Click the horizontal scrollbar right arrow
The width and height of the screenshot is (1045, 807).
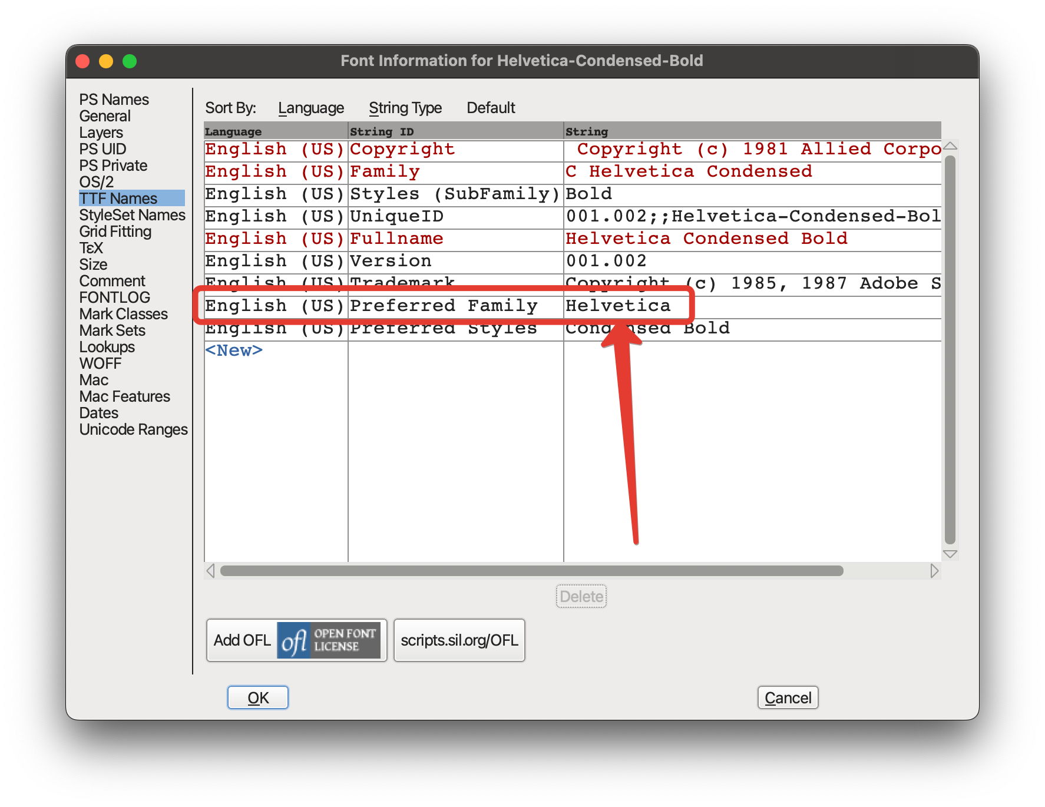click(x=935, y=570)
